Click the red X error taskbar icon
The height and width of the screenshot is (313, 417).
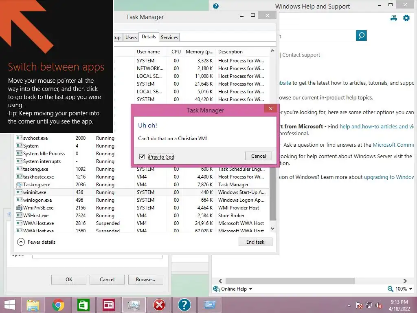(159, 305)
